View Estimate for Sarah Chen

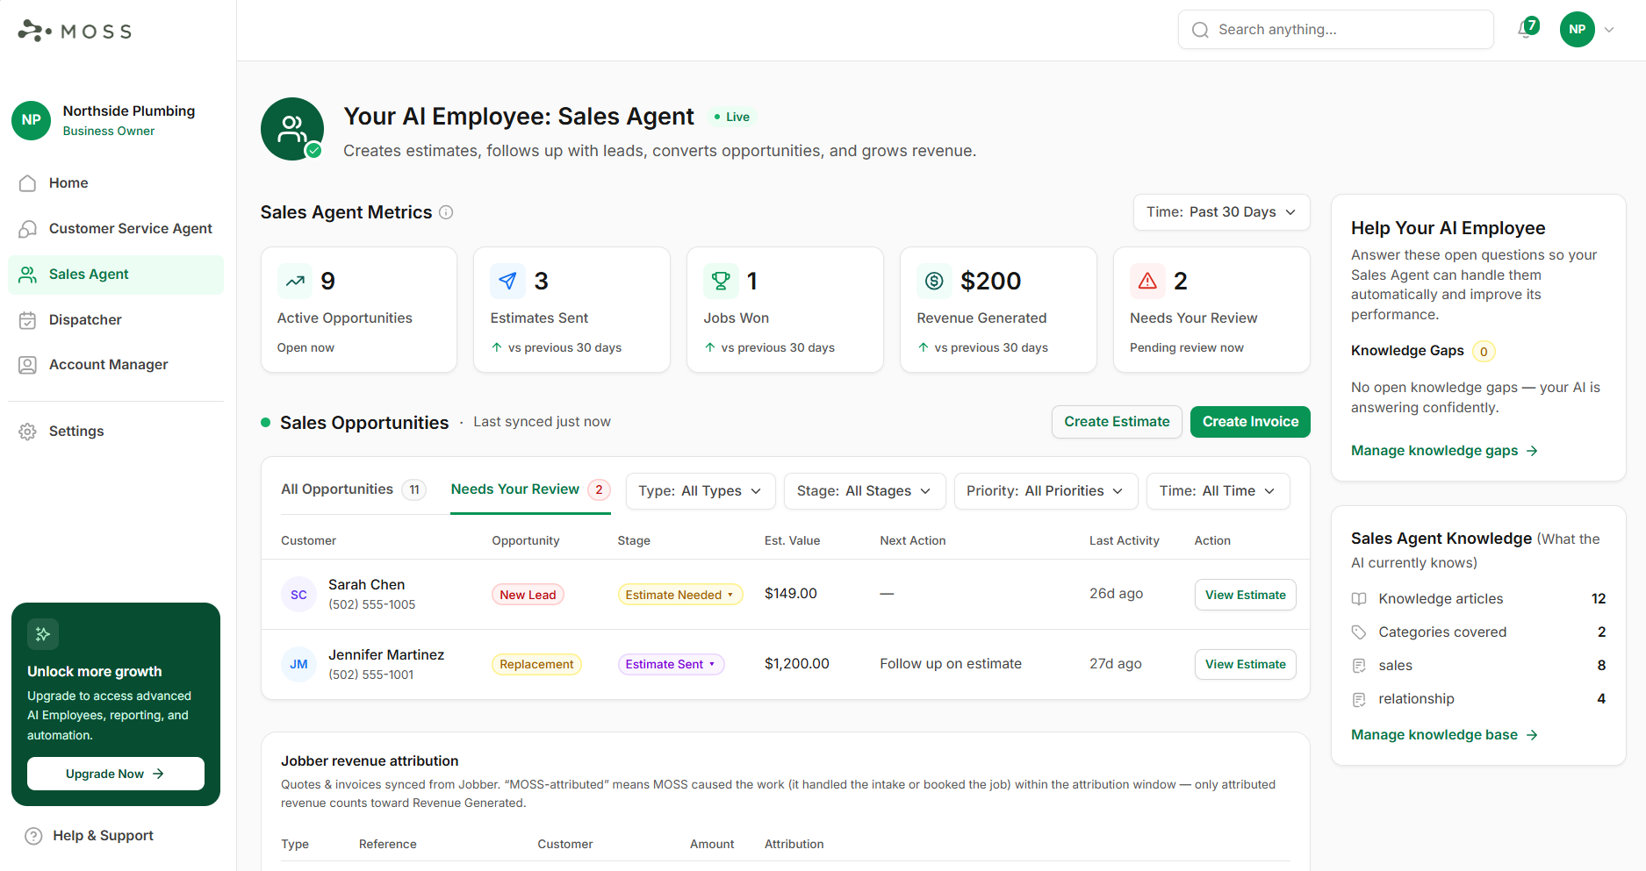click(1245, 595)
